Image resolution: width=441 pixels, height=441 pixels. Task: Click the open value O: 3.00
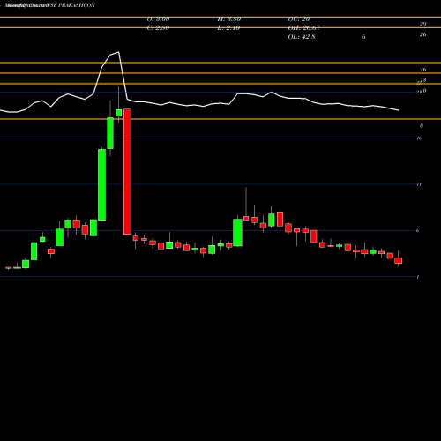point(158,19)
